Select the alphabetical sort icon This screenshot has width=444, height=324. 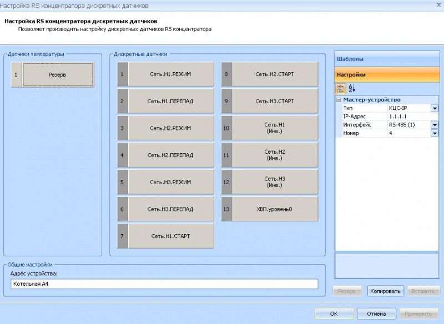pyautogui.click(x=351, y=88)
